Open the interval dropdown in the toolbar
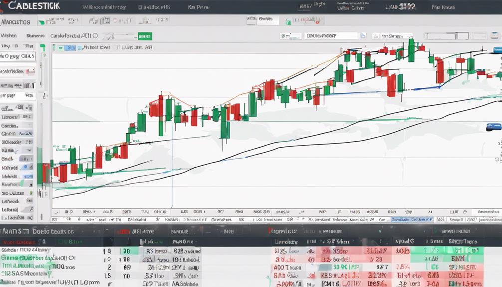 (x=392, y=36)
